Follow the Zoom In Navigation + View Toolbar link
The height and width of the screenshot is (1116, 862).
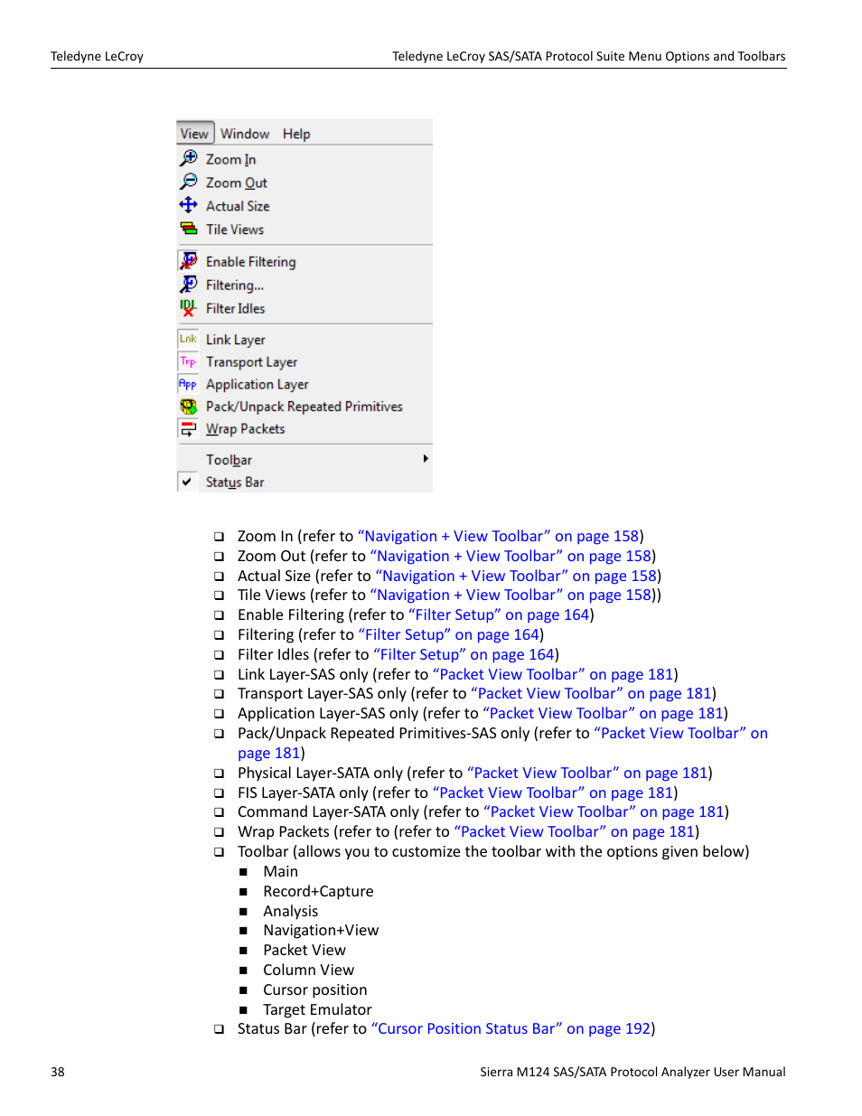pos(499,536)
